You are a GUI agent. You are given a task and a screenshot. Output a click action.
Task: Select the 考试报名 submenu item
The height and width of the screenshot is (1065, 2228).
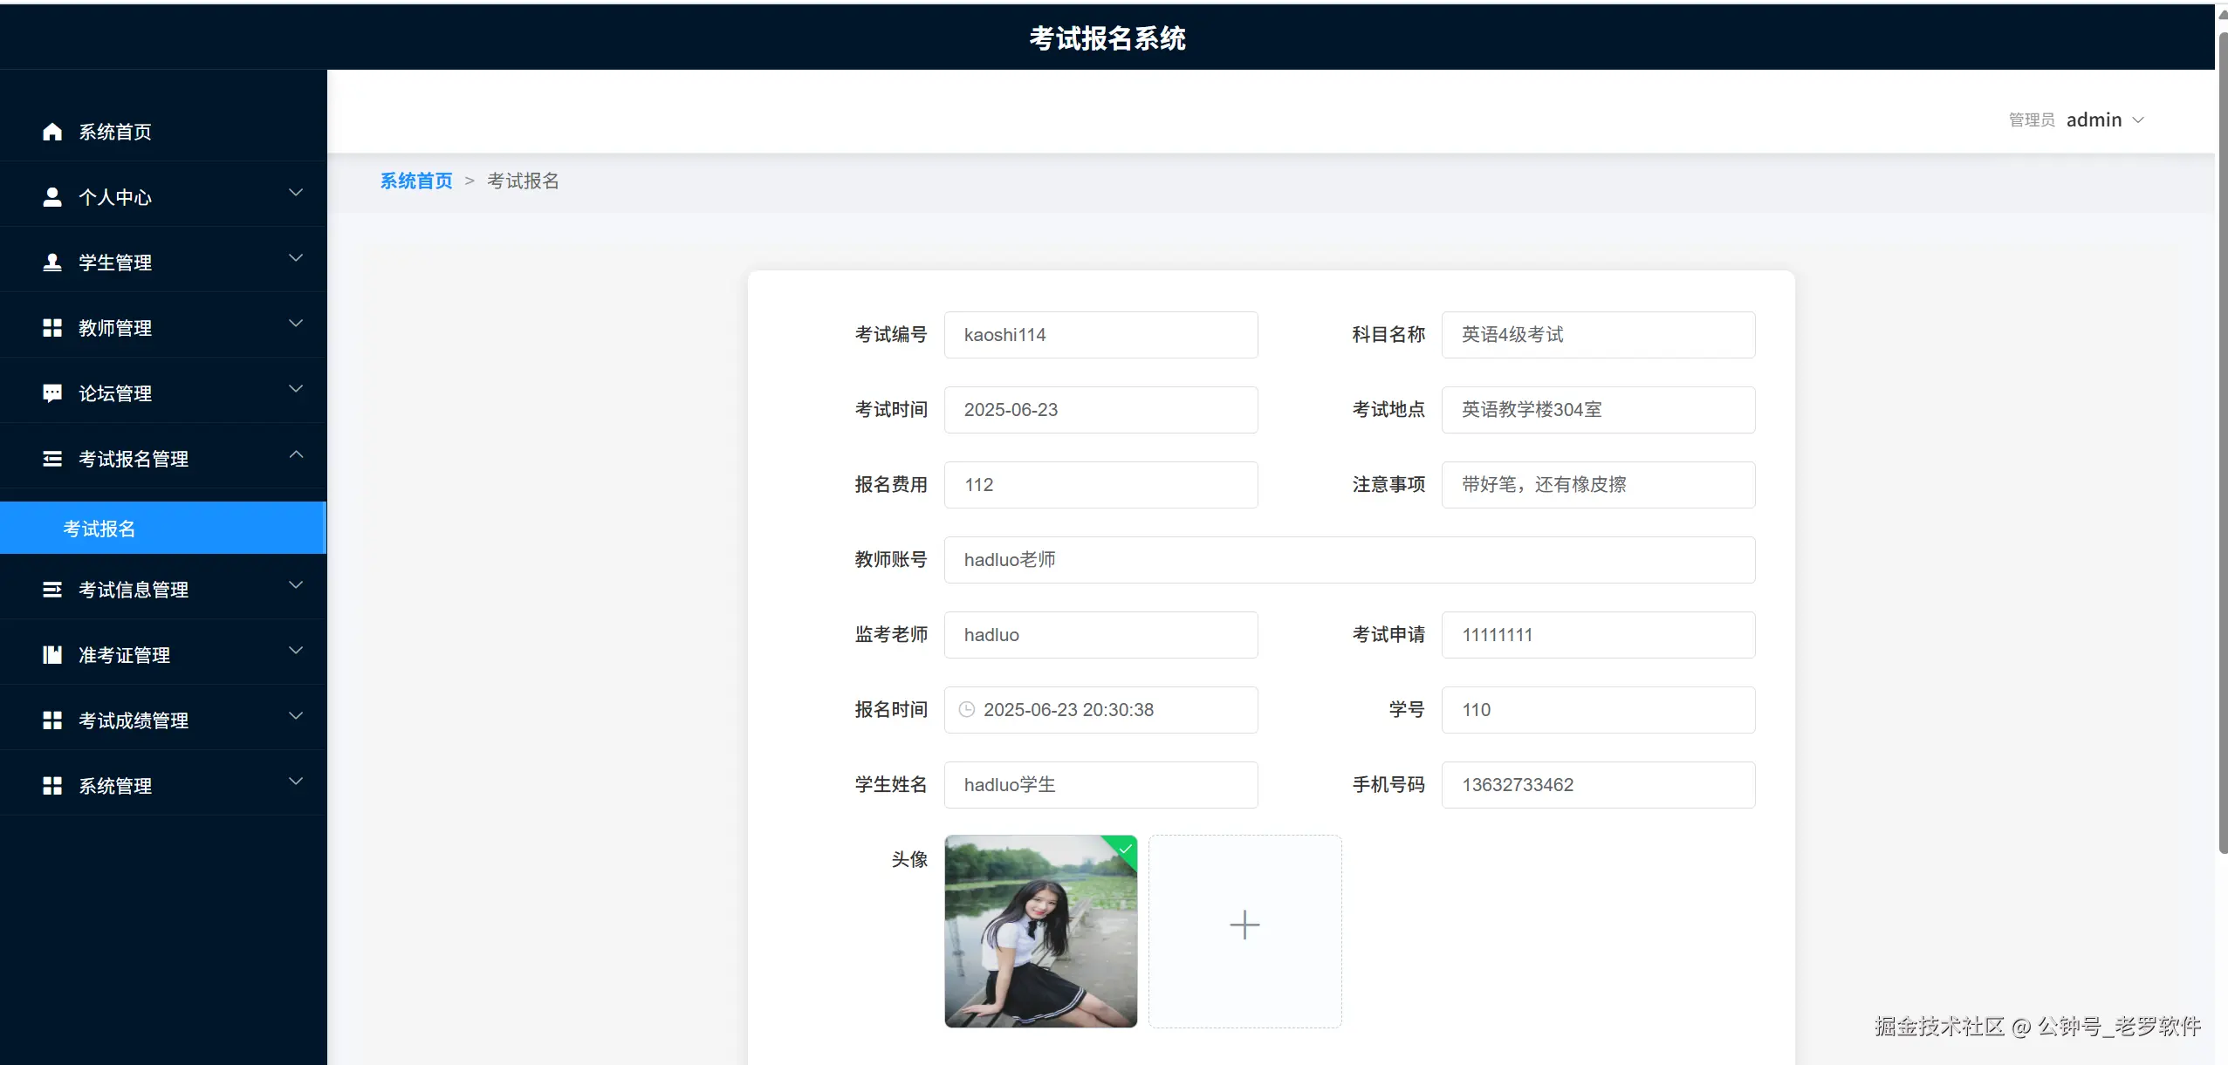coord(99,529)
